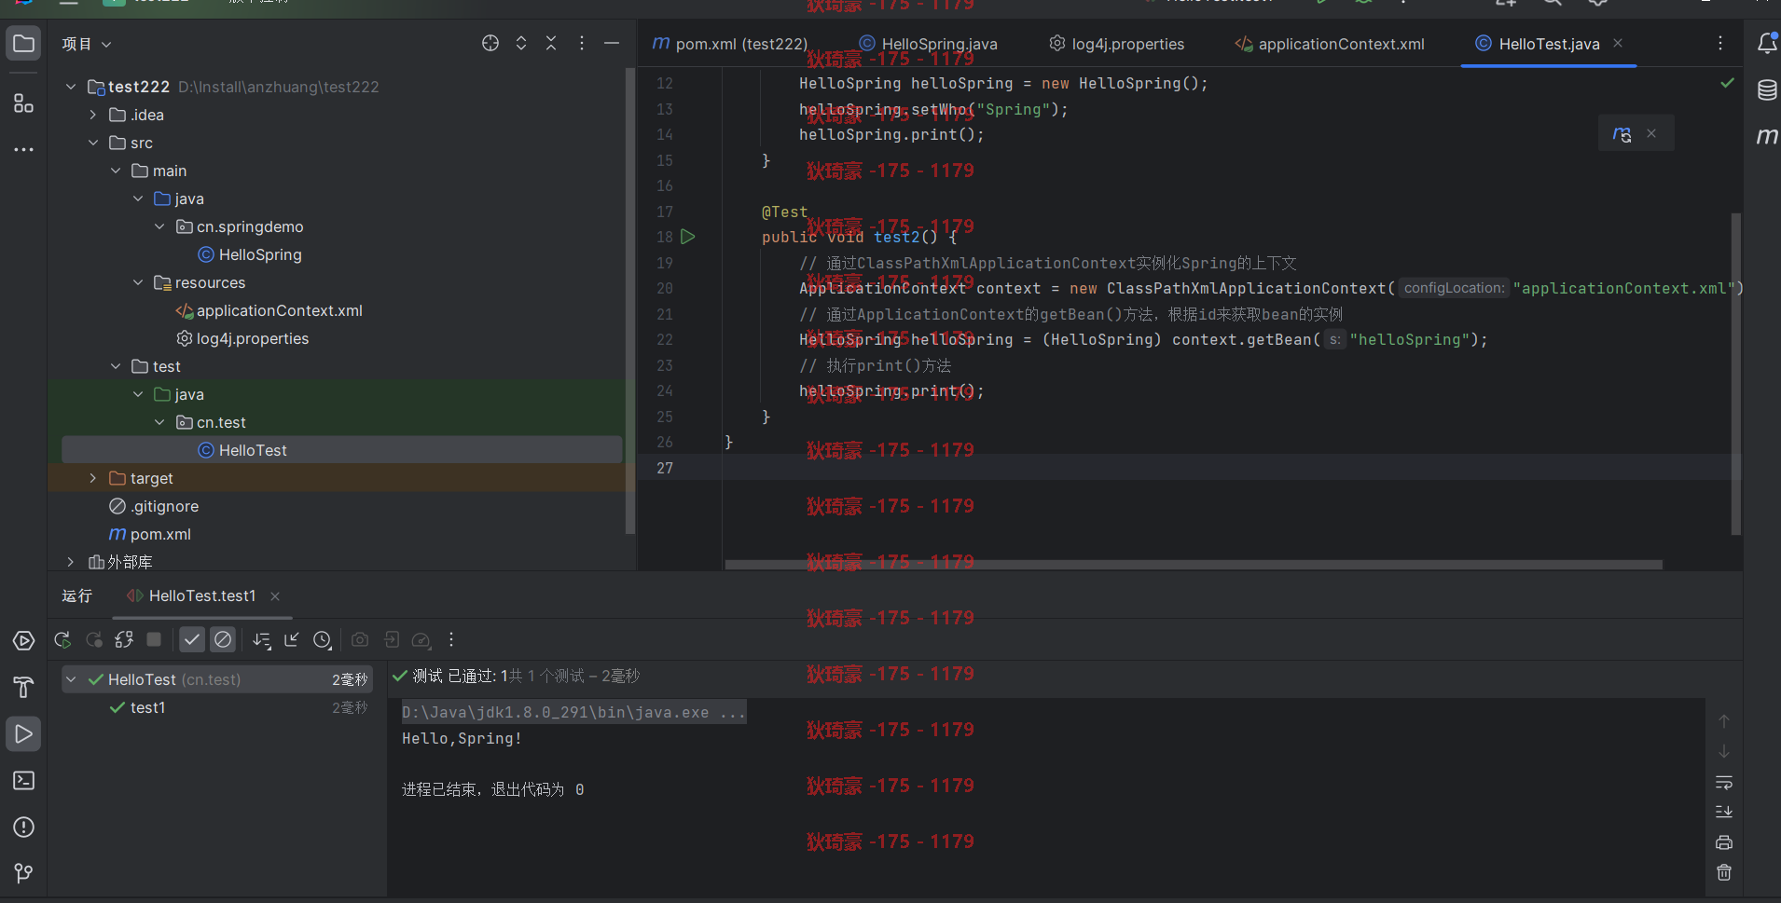Open the Project tool window icon

pos(24,44)
